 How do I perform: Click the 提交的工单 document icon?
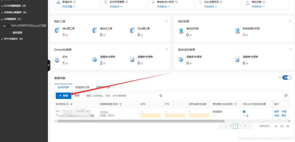[94, 31]
